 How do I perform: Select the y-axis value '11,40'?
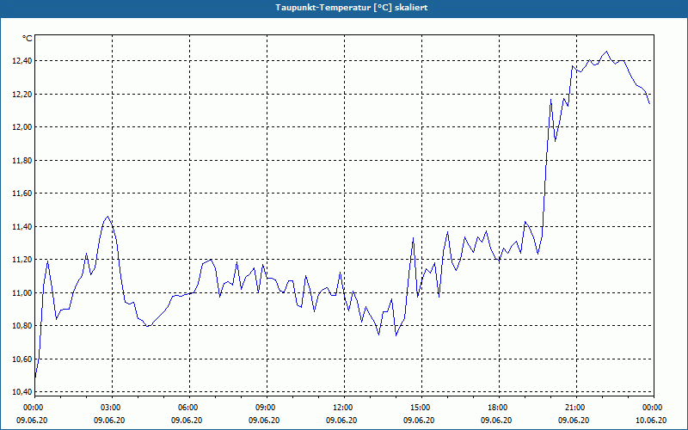pyautogui.click(x=22, y=227)
